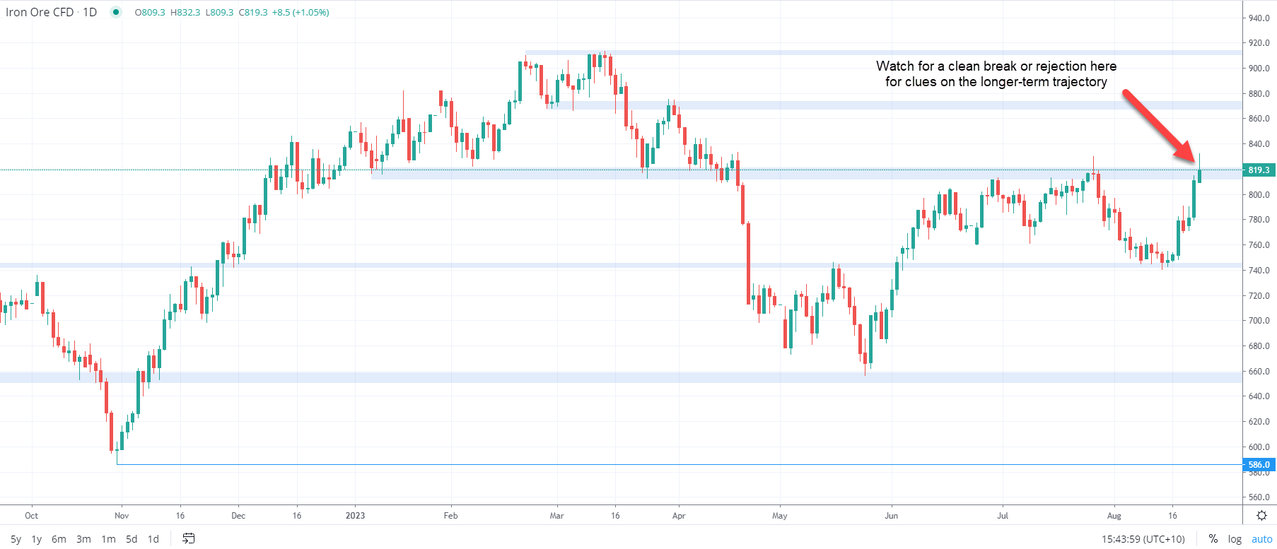Open the go-to-date calendar icon
This screenshot has width=1277, height=549.
tap(188, 538)
